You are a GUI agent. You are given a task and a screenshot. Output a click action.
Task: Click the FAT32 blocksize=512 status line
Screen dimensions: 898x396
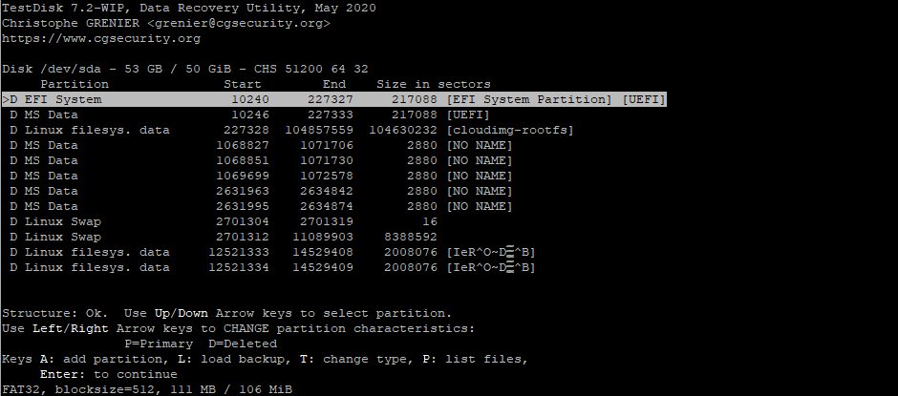click(147, 389)
